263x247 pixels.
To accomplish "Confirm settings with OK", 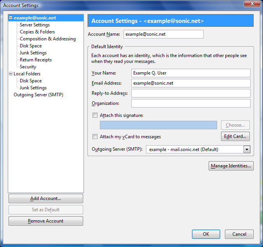I will pyautogui.click(x=206, y=234).
